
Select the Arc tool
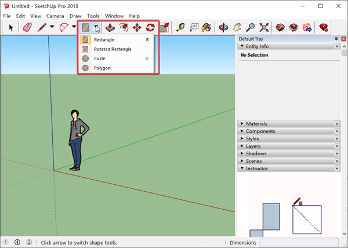(64, 27)
